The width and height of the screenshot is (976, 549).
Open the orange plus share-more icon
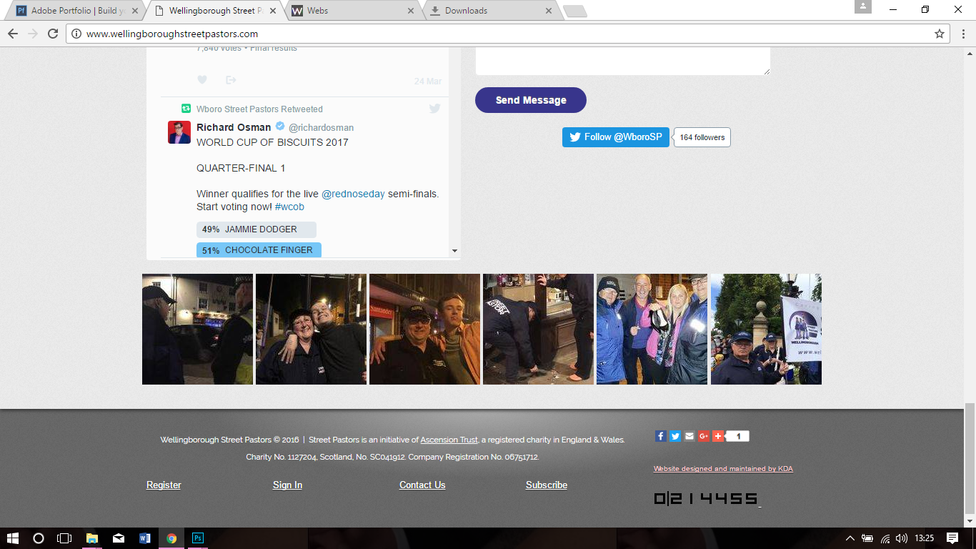[x=718, y=436]
